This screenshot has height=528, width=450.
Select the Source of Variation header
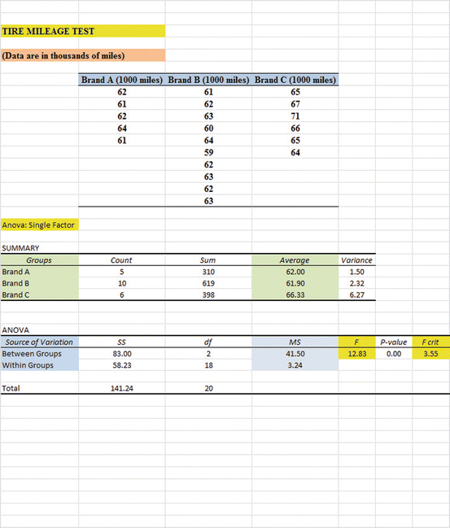[x=40, y=343]
